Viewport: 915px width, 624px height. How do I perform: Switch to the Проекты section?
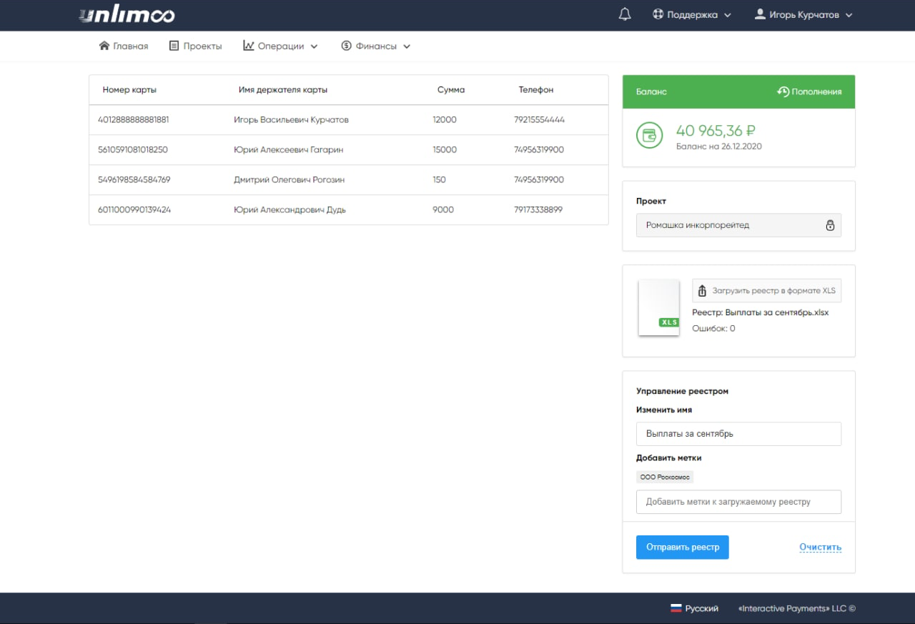[195, 45]
